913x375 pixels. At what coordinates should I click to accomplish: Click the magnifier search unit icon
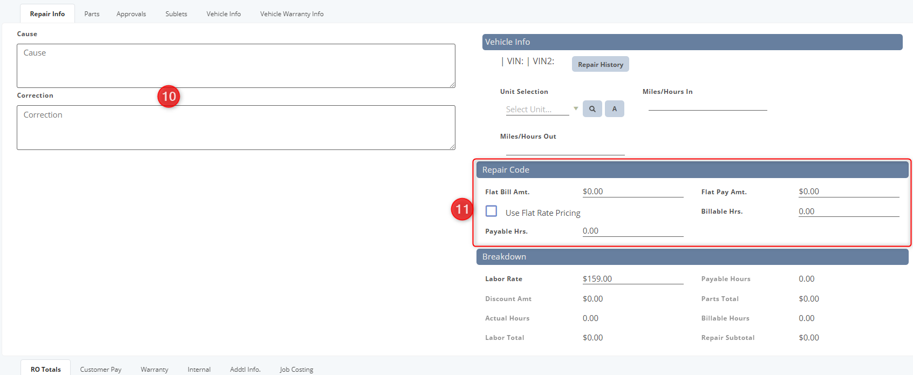[592, 109]
